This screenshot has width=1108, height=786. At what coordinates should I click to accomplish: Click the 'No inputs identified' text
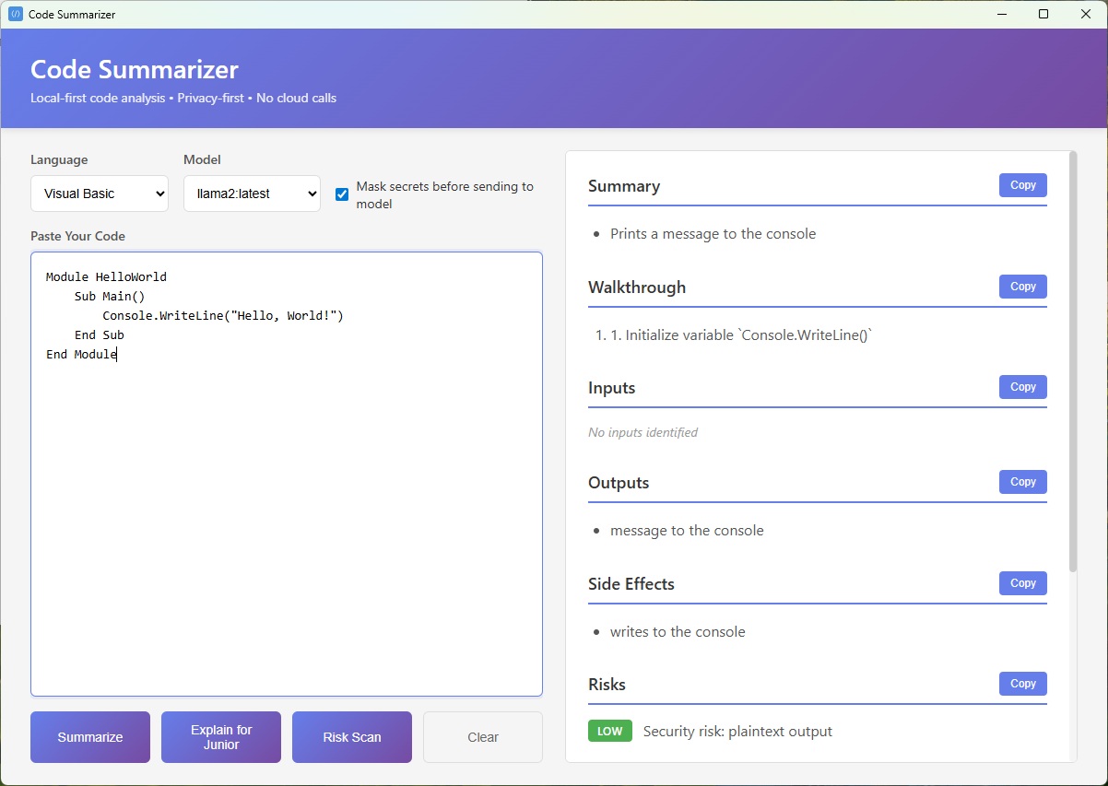coord(642,432)
